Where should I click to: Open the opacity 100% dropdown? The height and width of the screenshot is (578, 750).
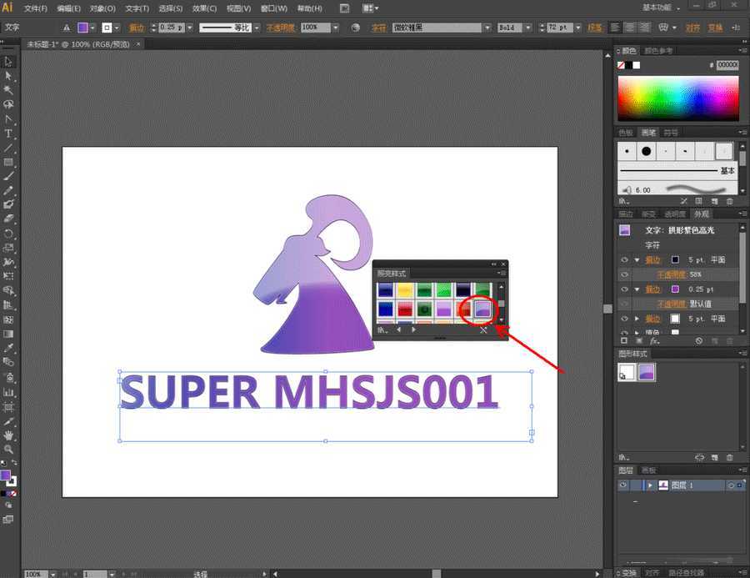[x=336, y=28]
